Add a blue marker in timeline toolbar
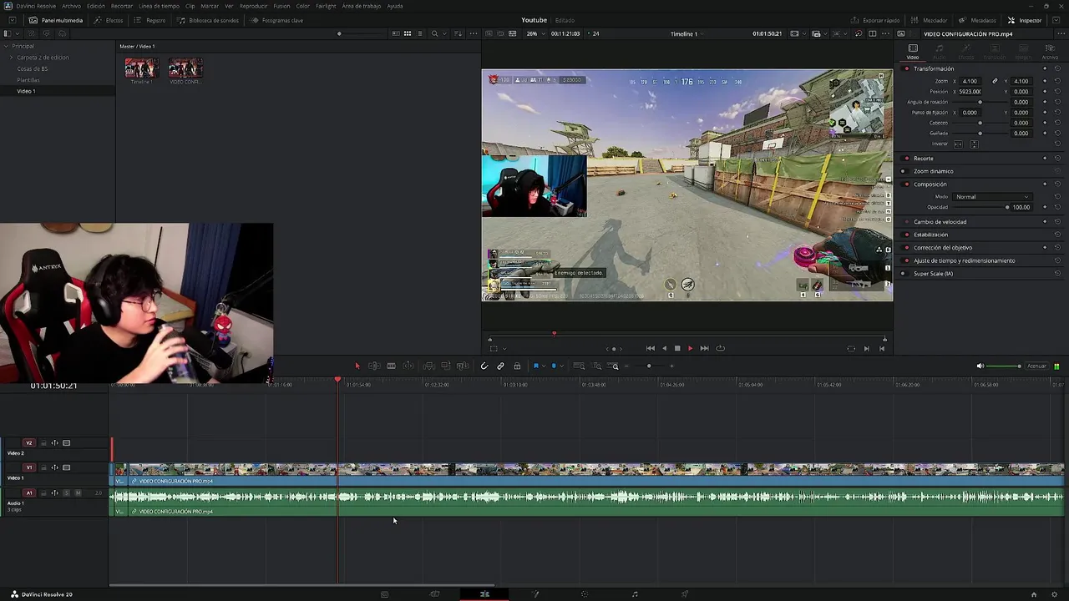 (x=554, y=366)
